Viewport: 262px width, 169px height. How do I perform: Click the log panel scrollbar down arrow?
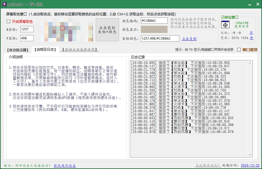point(250,155)
